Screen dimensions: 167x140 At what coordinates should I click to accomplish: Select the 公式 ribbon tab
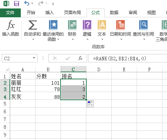(x=95, y=13)
